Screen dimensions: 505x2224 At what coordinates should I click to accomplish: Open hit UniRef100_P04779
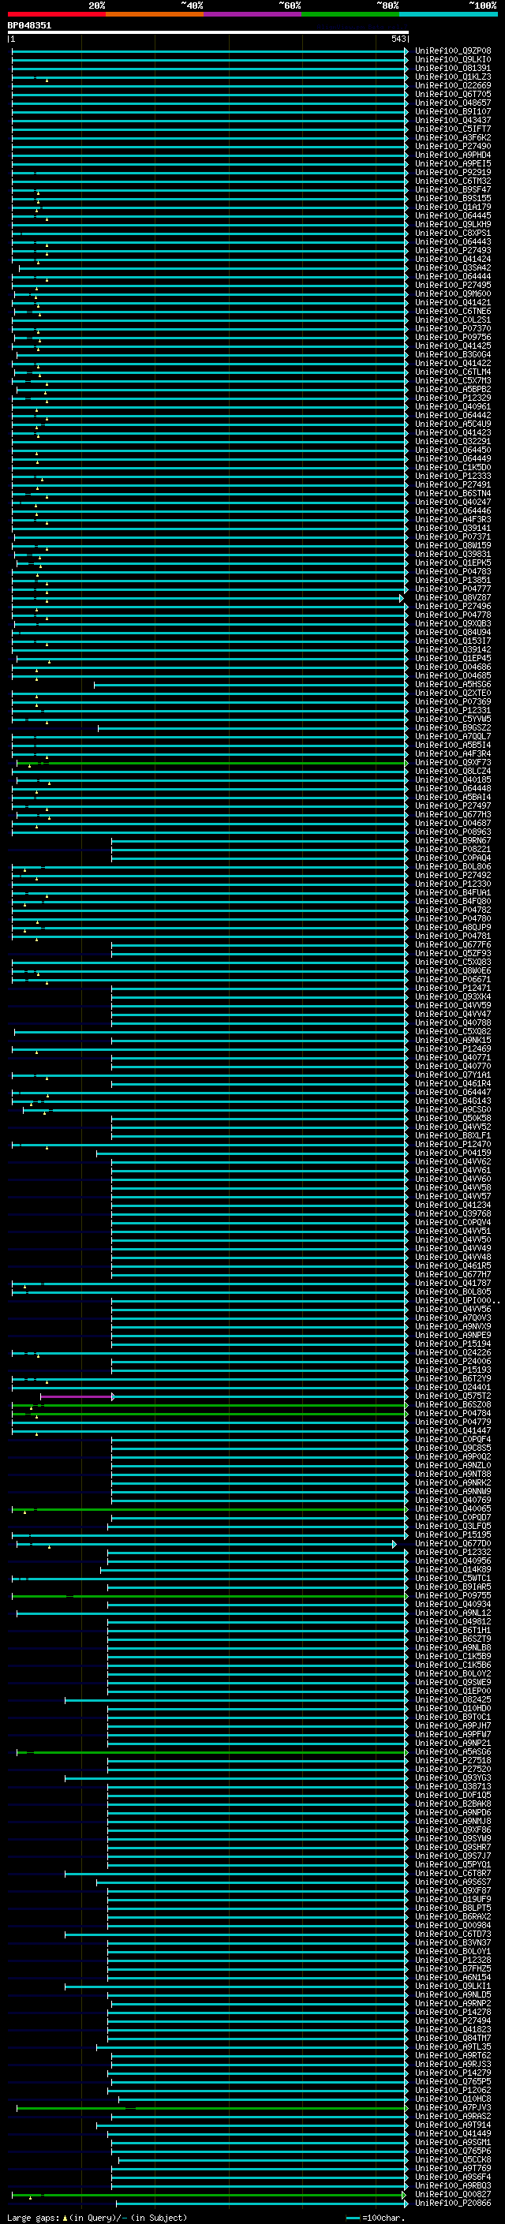[x=452, y=1422]
